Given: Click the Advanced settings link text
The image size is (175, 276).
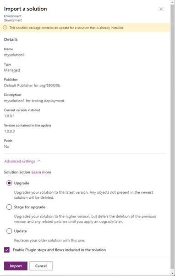Looking at the screenshot, I should pyautogui.click(x=20, y=161).
